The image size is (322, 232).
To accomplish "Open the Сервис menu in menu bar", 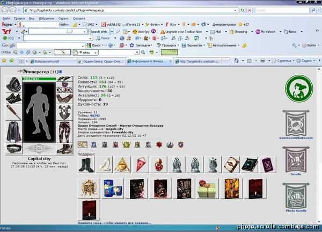I will tap(63, 18).
